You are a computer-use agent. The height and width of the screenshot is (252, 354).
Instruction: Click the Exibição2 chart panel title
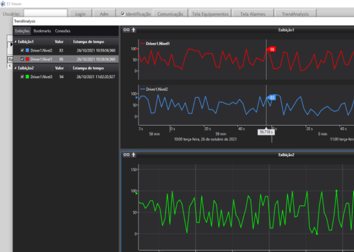(286, 155)
